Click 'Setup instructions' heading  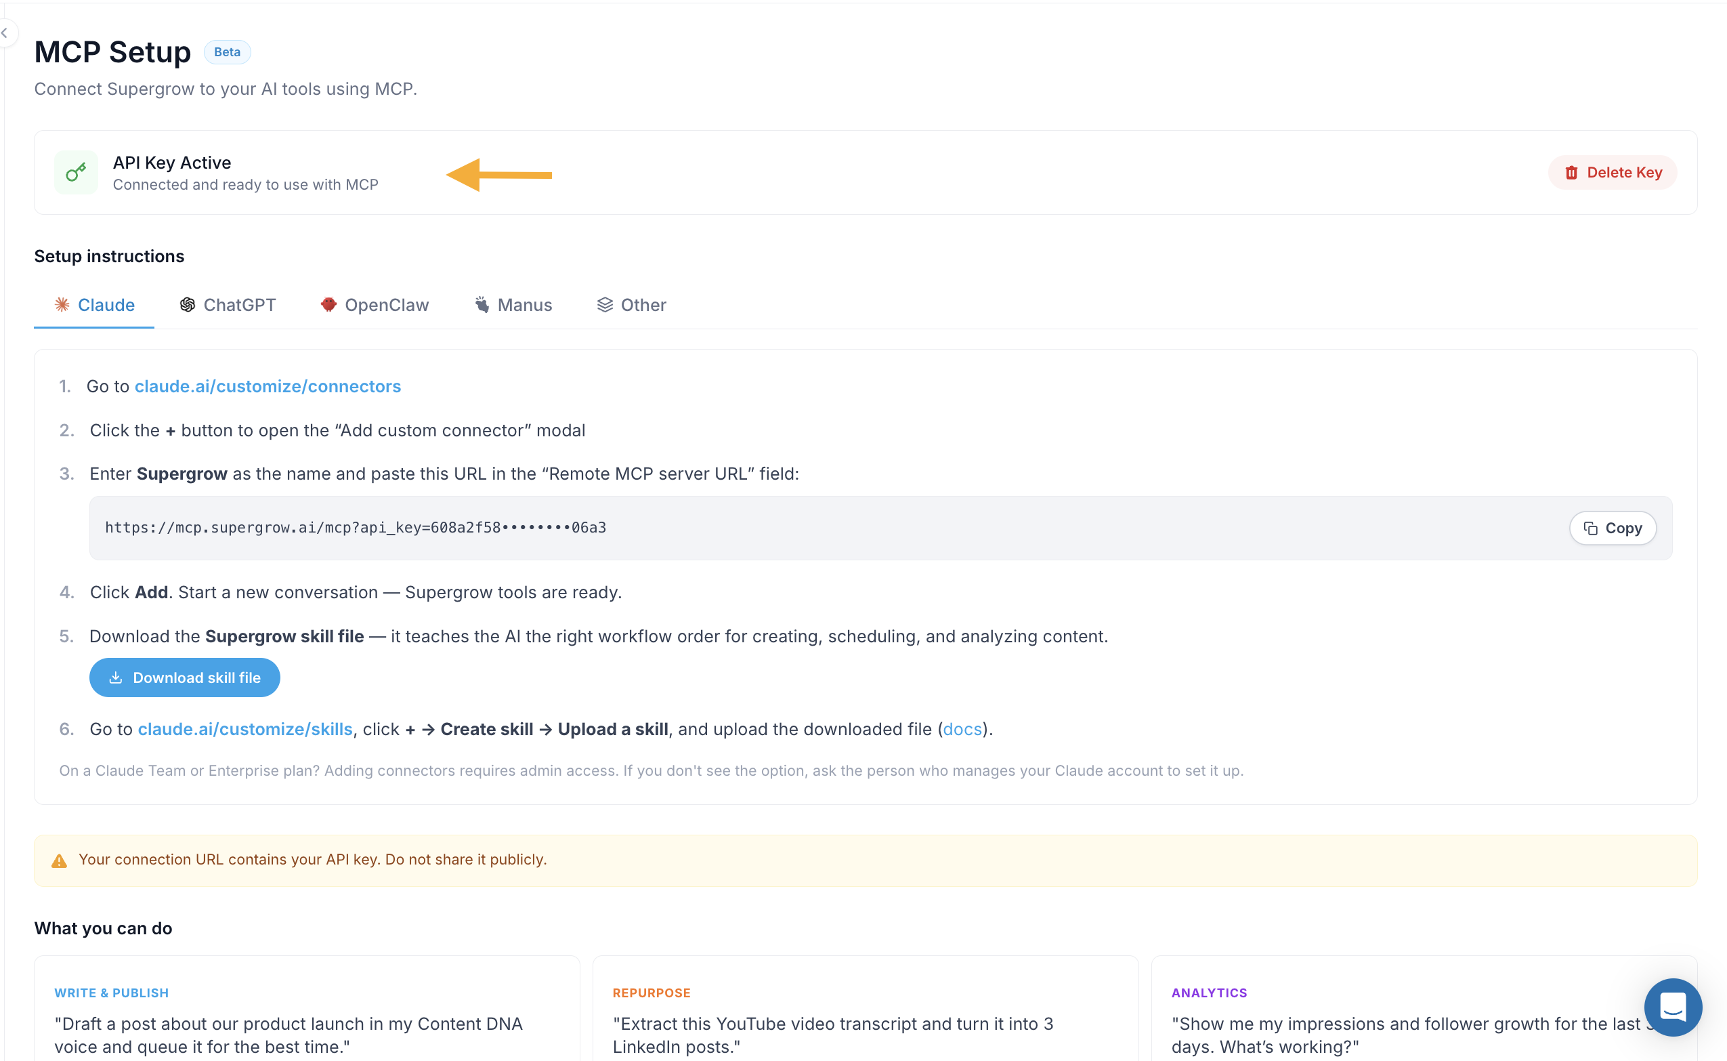110,256
